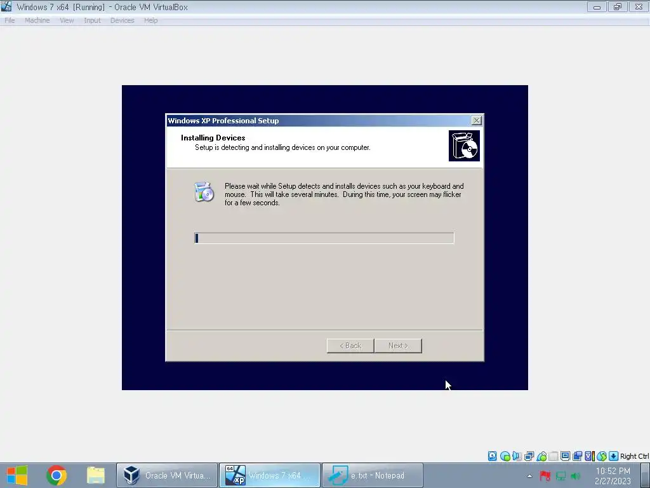Minimize the VirtualBox VM window
This screenshot has width=650, height=488.
tap(597, 7)
